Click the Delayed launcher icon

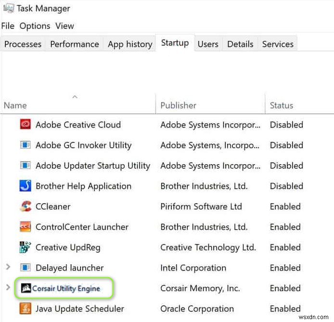[25, 267]
